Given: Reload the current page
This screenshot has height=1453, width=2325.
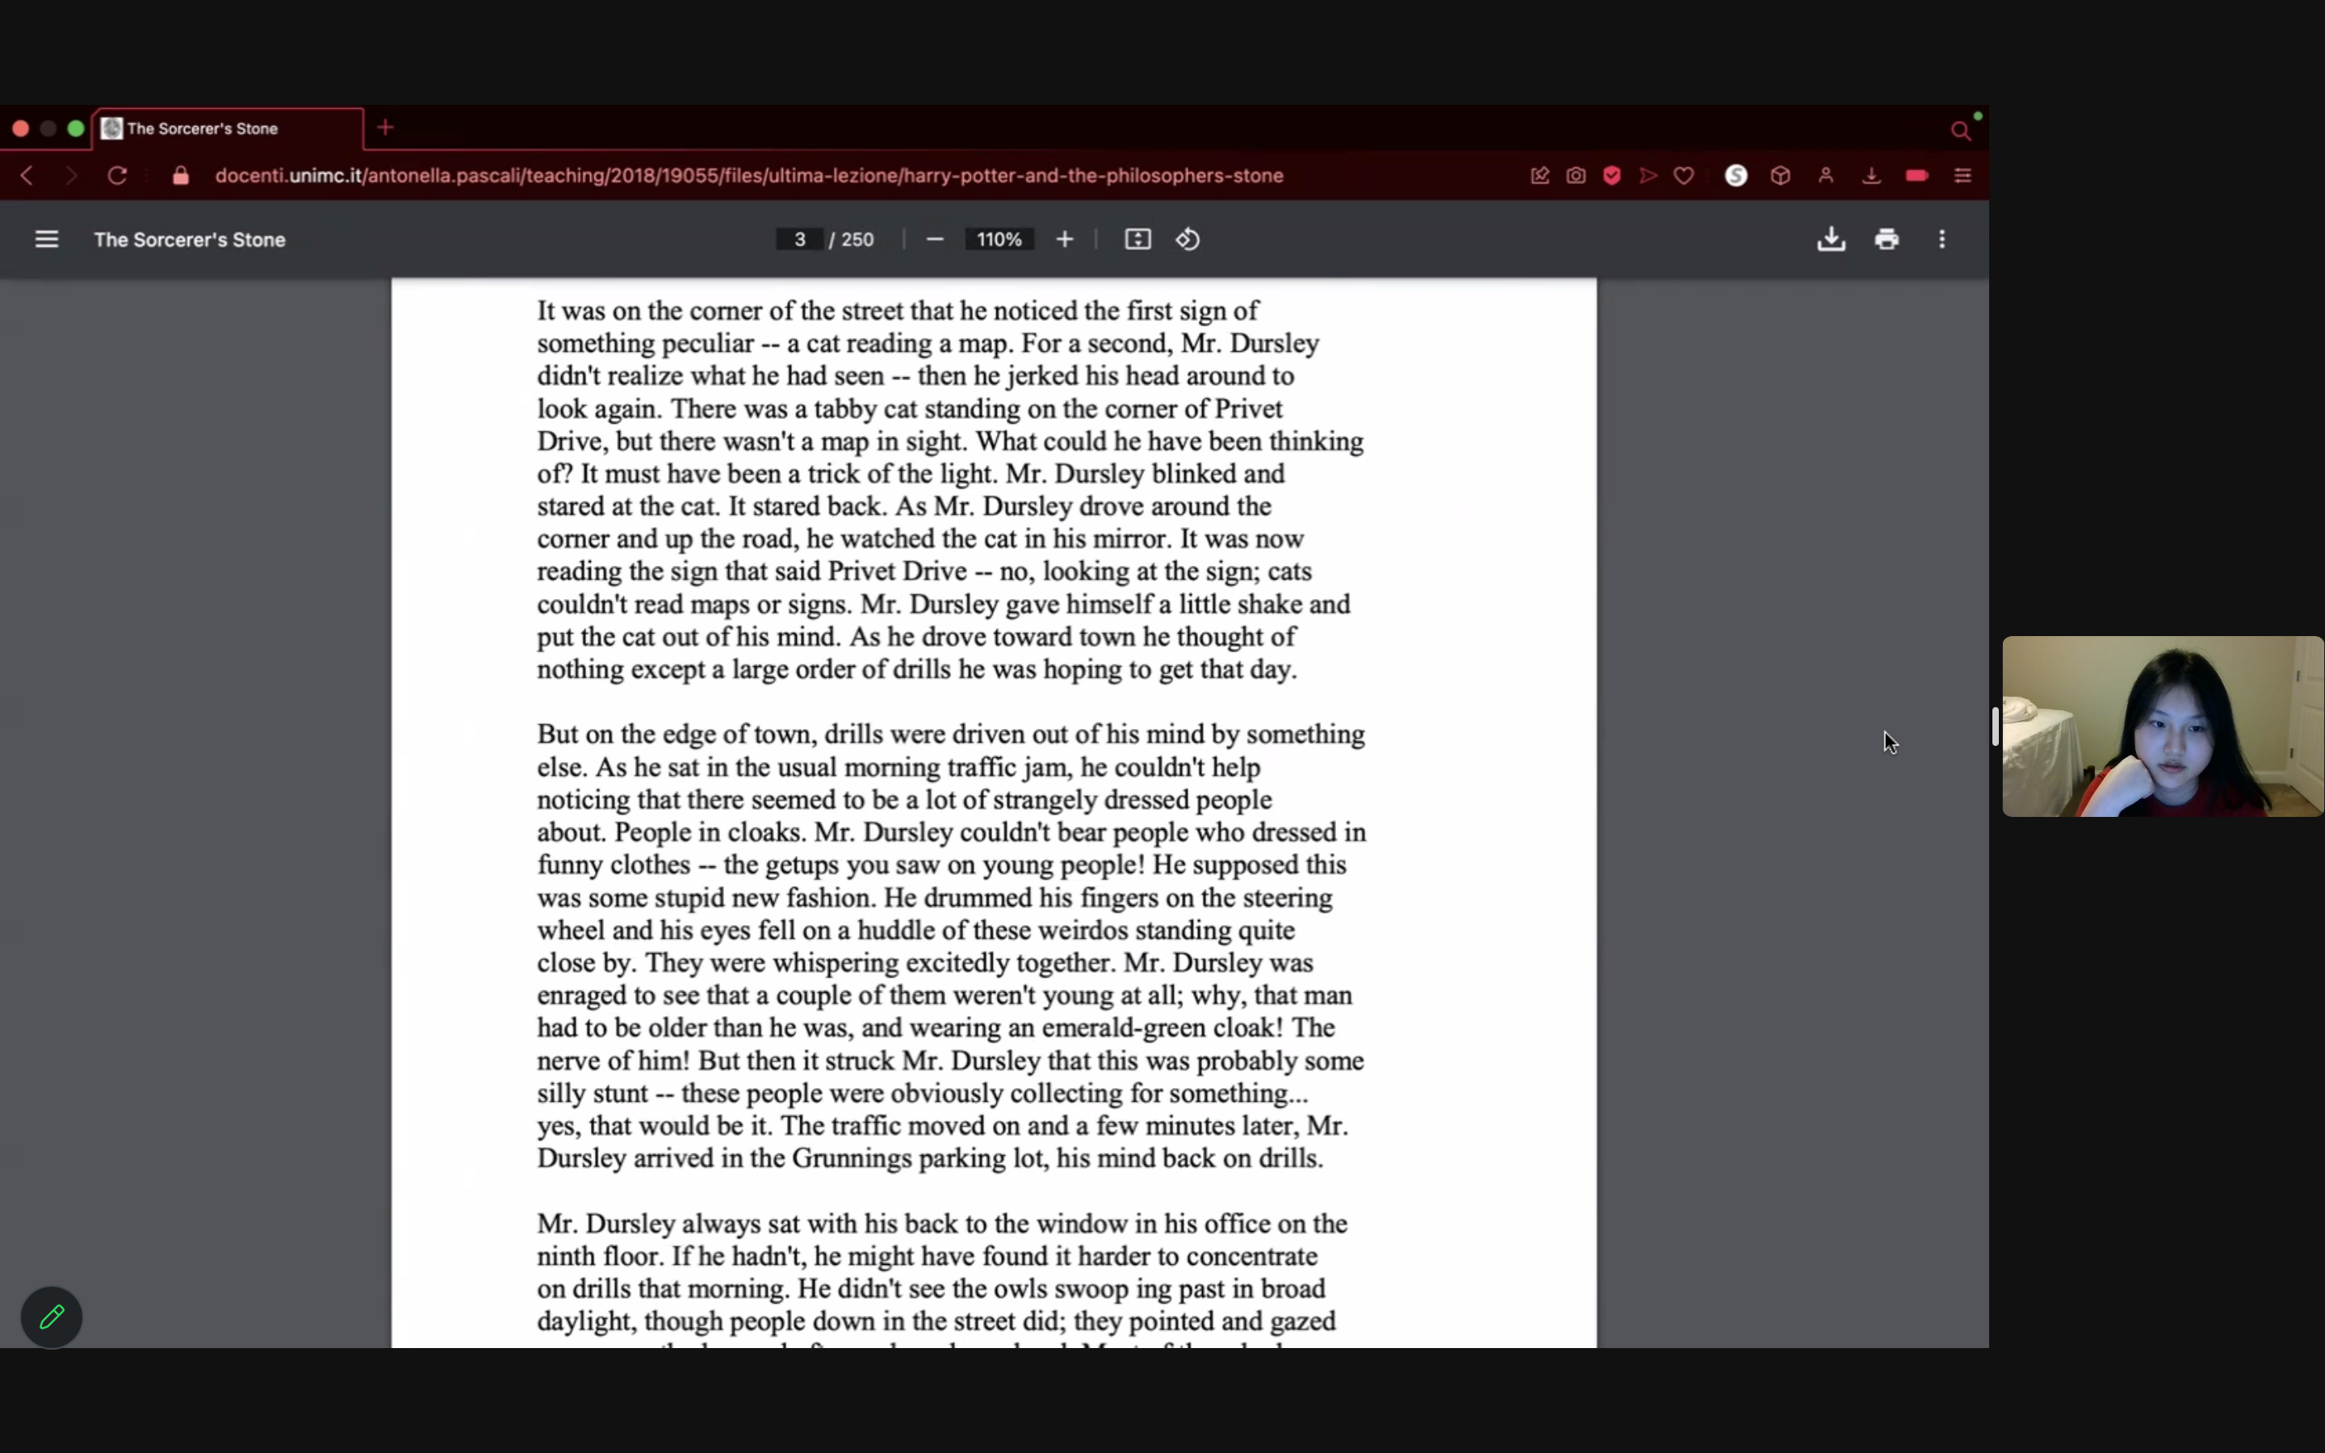Looking at the screenshot, I should 117,176.
